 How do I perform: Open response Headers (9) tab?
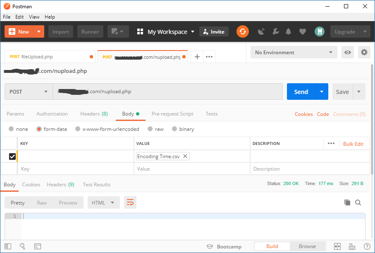click(60, 185)
